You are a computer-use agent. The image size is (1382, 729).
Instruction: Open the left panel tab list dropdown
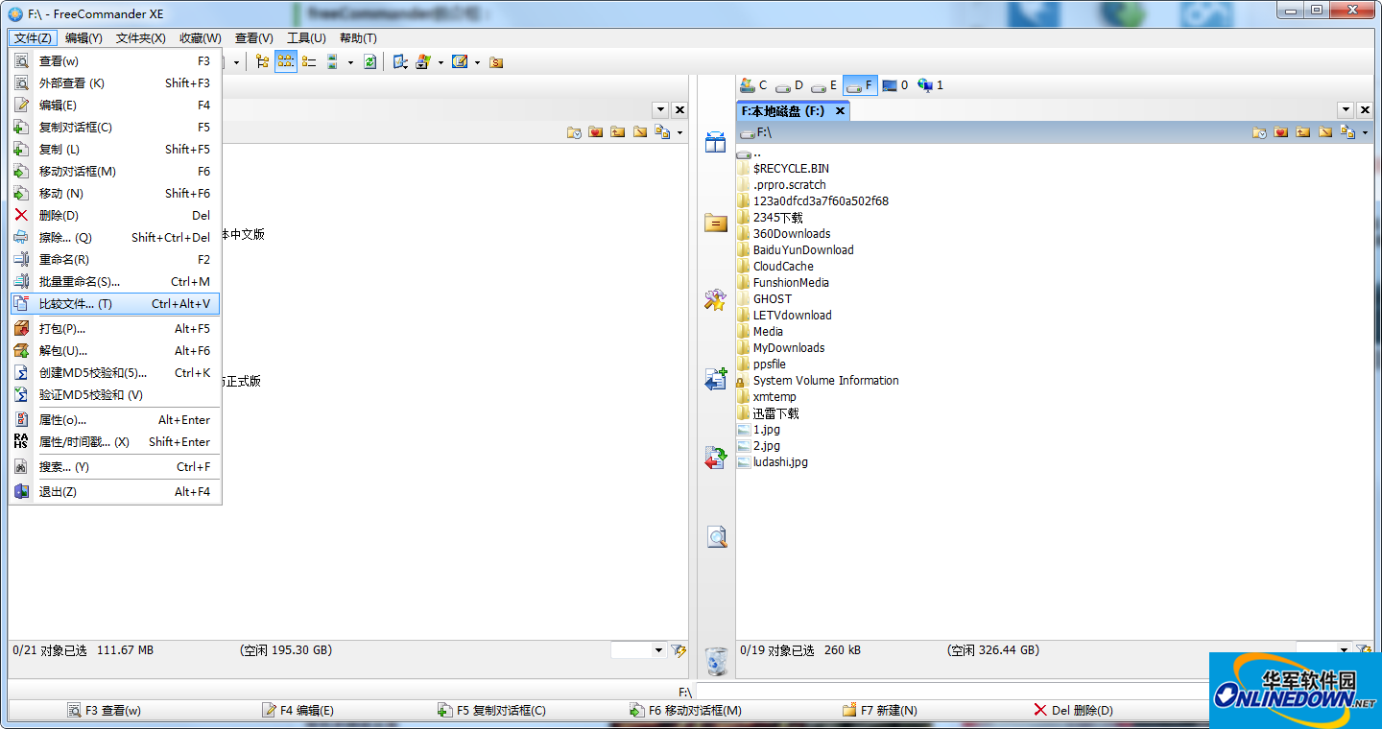[x=660, y=110]
